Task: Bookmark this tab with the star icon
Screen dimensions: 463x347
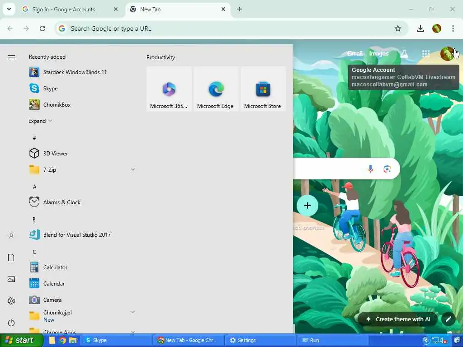Action: pyautogui.click(x=398, y=28)
